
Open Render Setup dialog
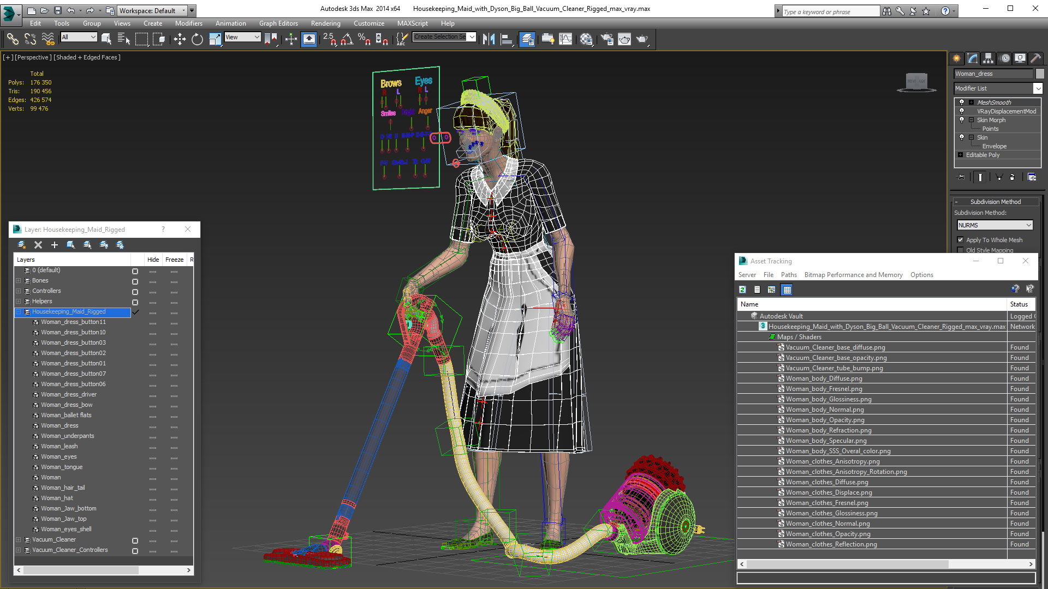(x=606, y=39)
